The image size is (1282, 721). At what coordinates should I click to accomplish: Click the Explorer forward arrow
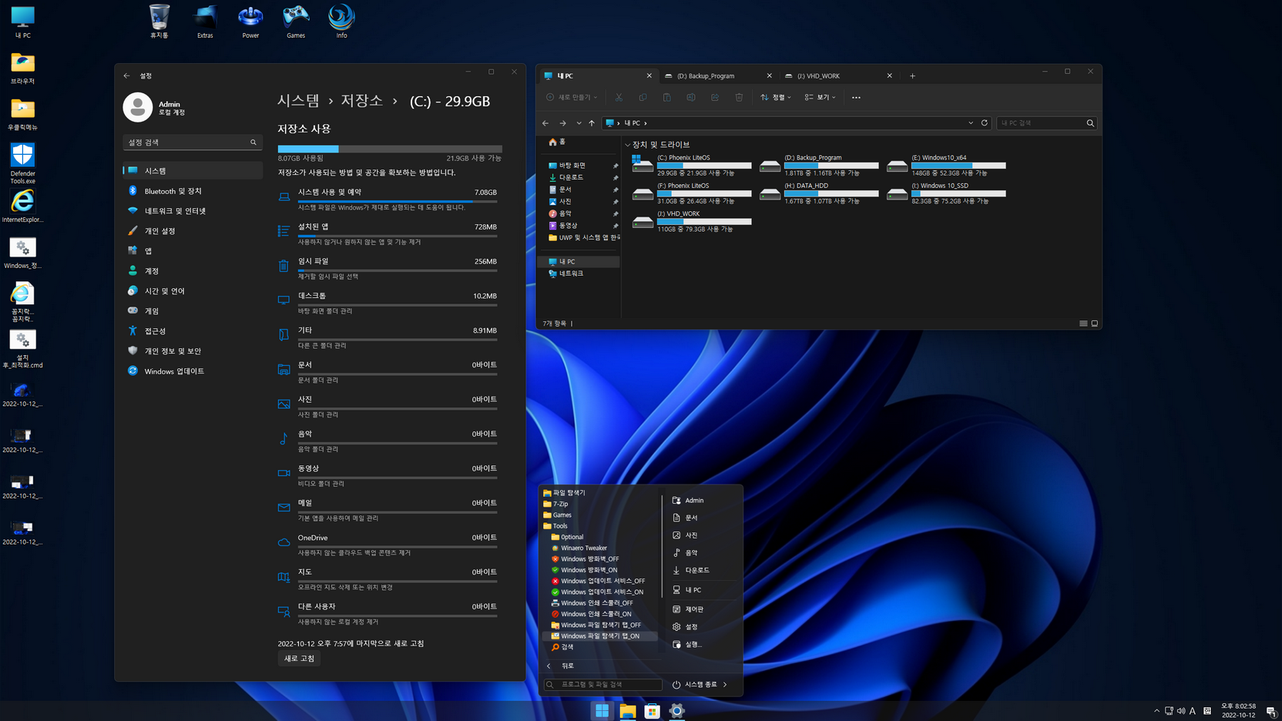point(563,123)
